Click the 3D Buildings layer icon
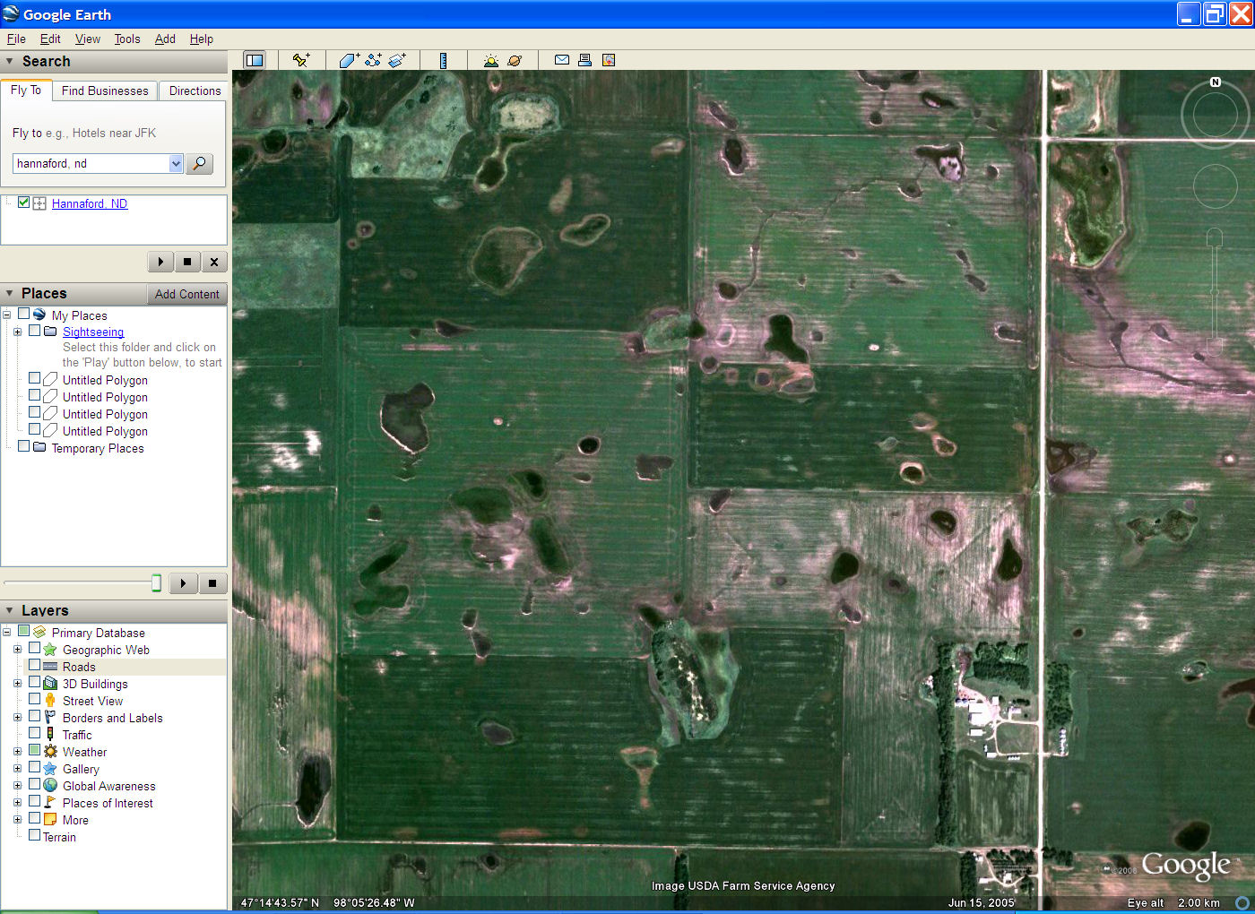The width and height of the screenshot is (1255, 914). pyautogui.click(x=50, y=684)
